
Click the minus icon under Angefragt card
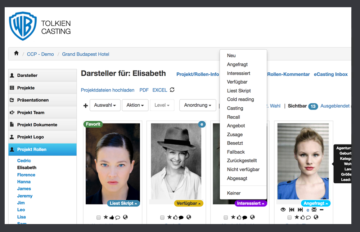[x=321, y=210]
